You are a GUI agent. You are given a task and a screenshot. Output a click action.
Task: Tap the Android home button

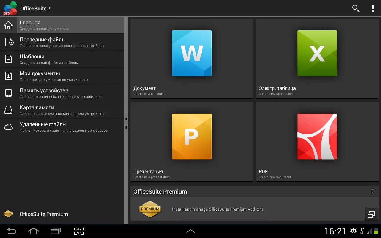[33, 231]
